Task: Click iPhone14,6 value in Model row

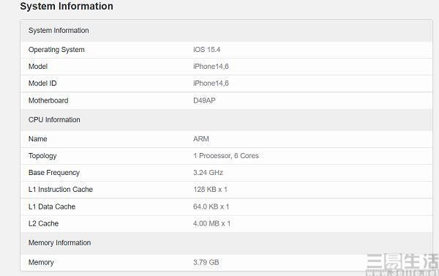Action: (211, 67)
